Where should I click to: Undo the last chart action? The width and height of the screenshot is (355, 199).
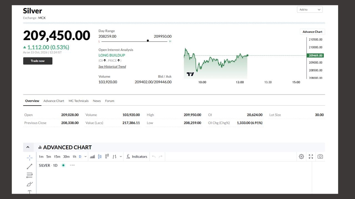[154, 157]
